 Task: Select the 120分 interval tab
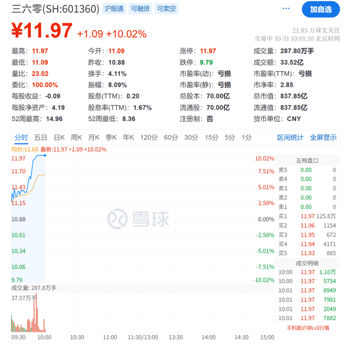[149, 137]
